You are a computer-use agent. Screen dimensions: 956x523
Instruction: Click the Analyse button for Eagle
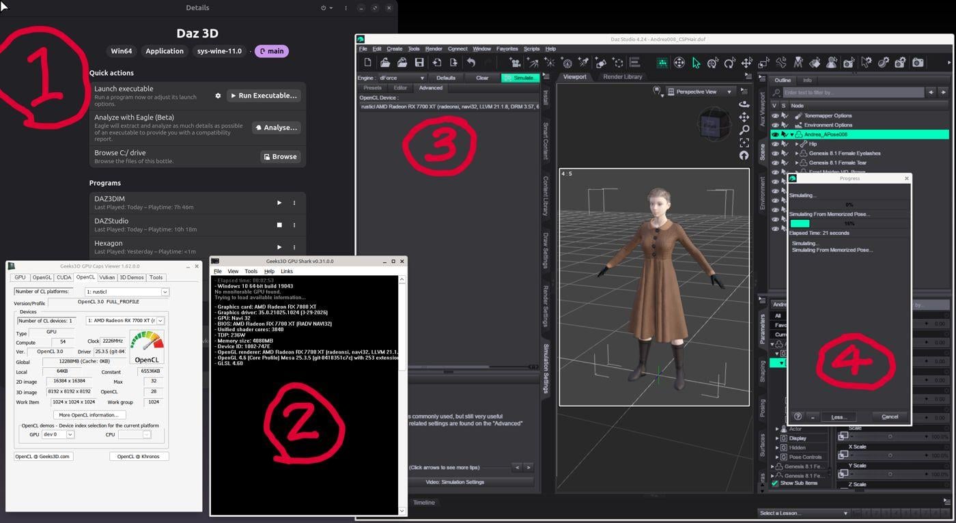point(277,128)
